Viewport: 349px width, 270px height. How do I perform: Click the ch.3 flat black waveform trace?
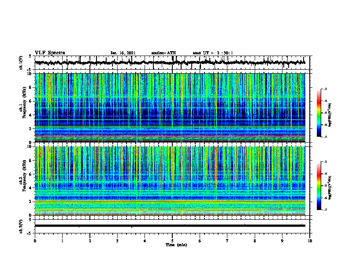170,226
